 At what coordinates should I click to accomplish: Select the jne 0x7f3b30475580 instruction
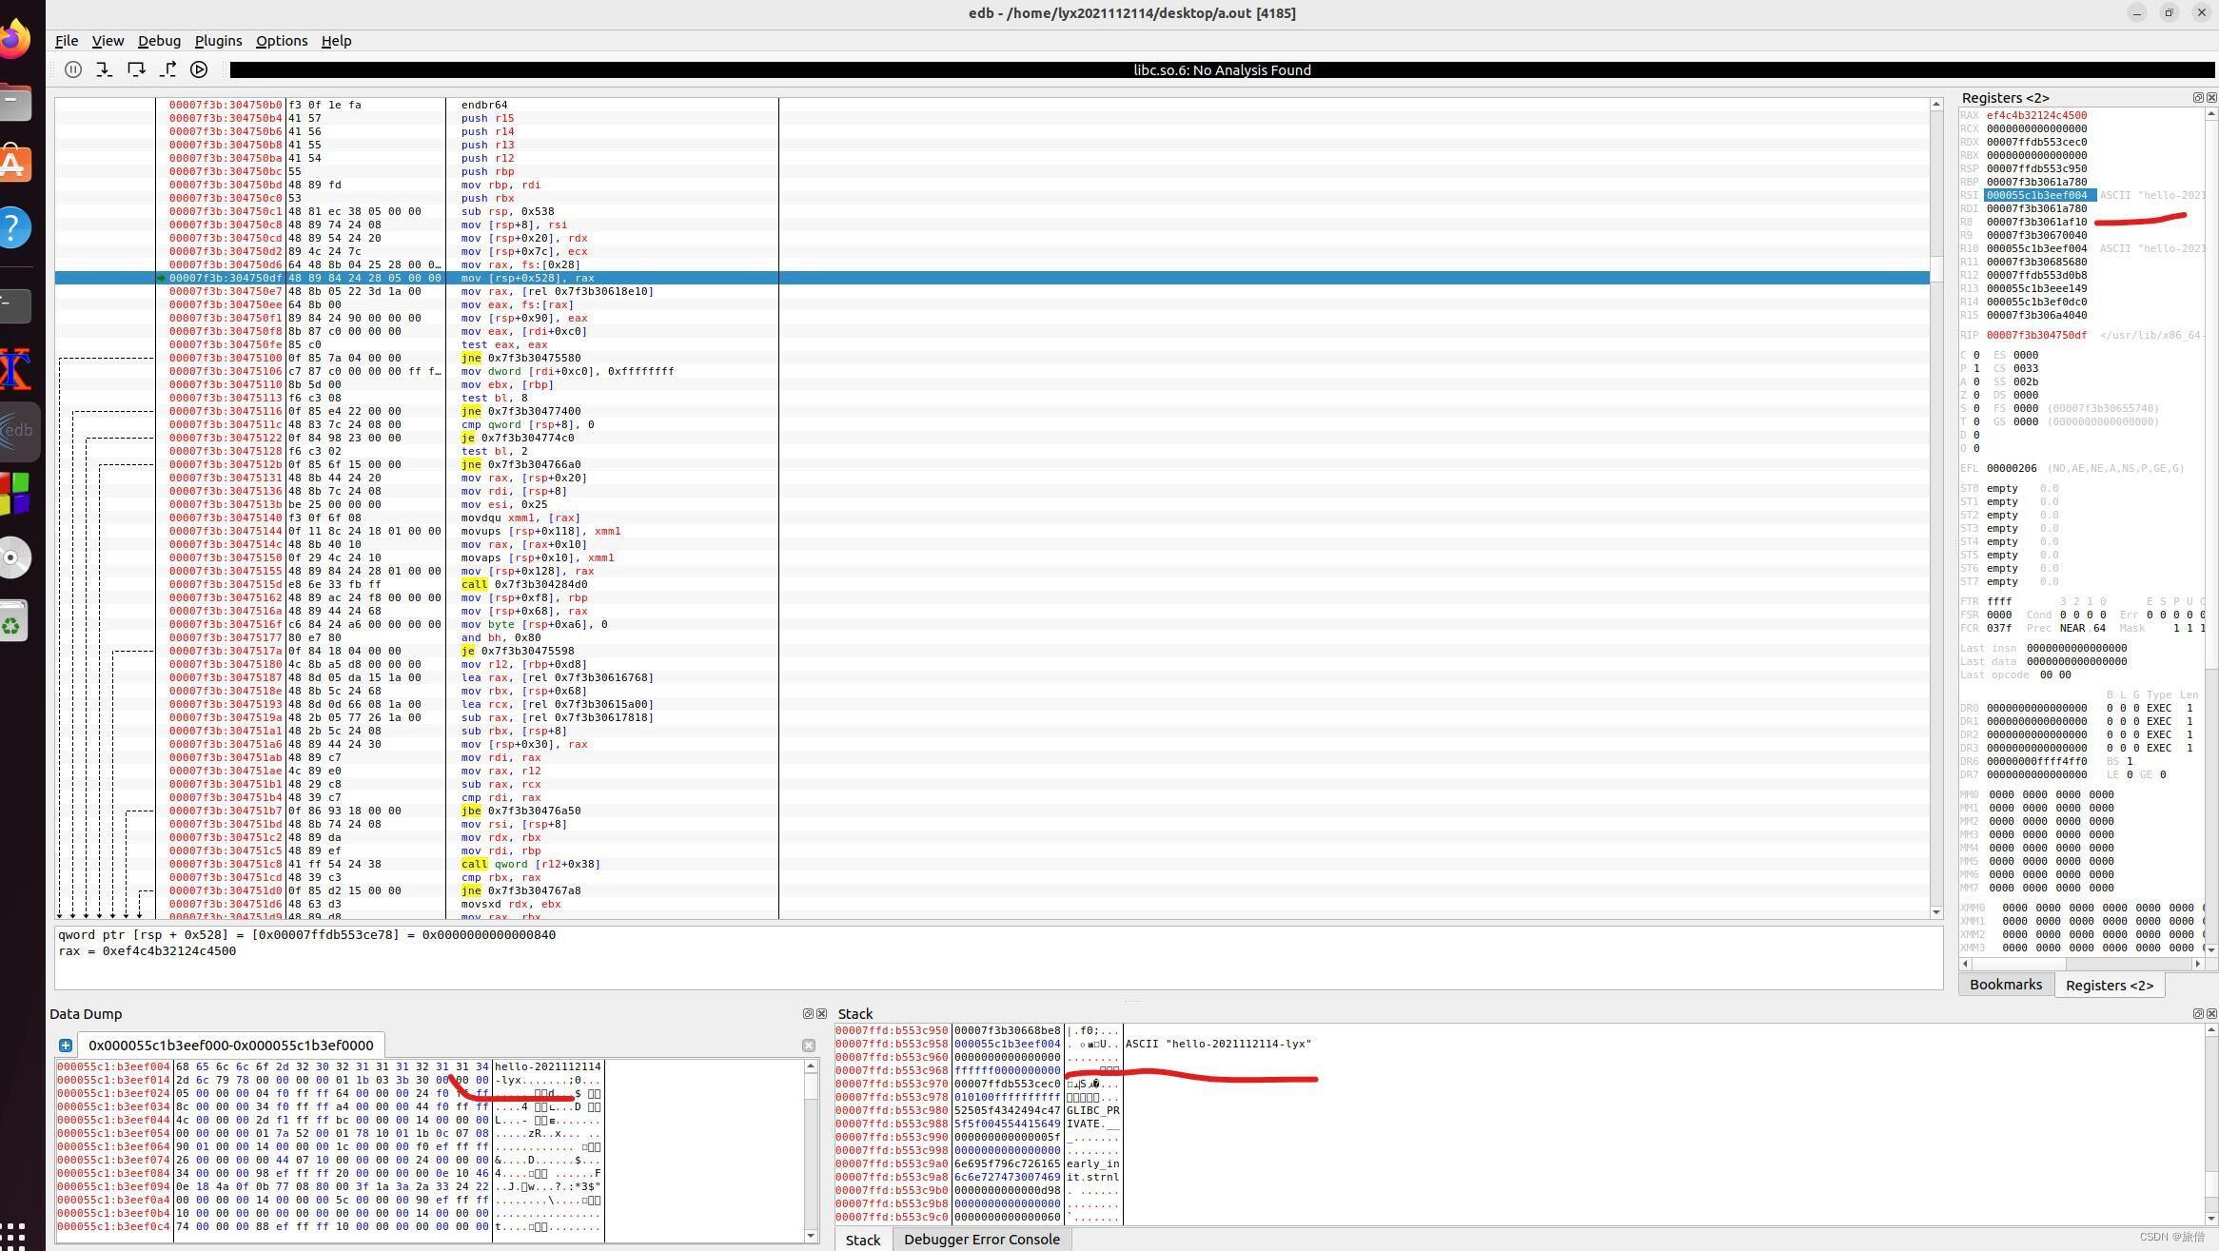pos(992,358)
